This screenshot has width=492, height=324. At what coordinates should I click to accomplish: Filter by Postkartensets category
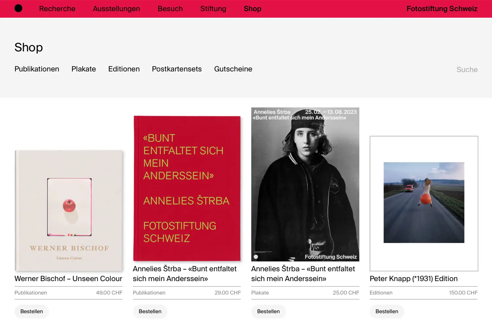(x=177, y=69)
